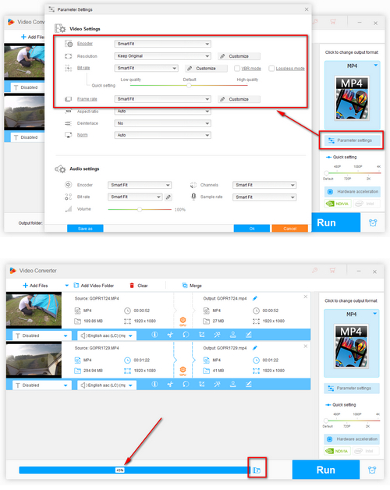This screenshot has height=490, width=390.
Task: Click Add Video Folder in toolbar
Action: [94, 286]
